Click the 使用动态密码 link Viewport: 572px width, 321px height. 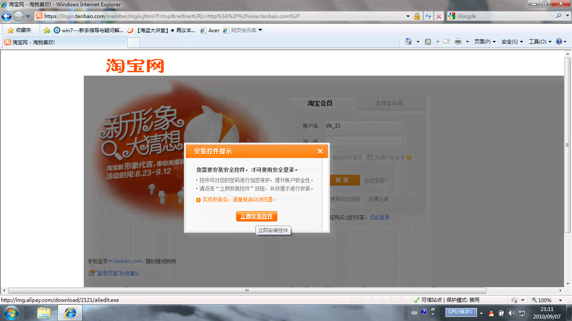tap(345, 199)
